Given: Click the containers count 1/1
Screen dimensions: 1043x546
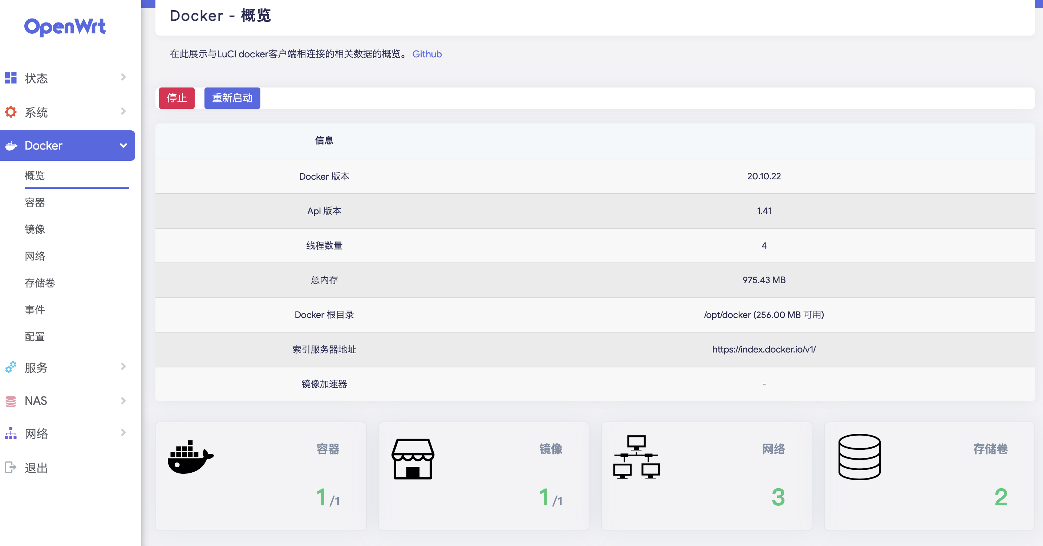Looking at the screenshot, I should [x=327, y=498].
